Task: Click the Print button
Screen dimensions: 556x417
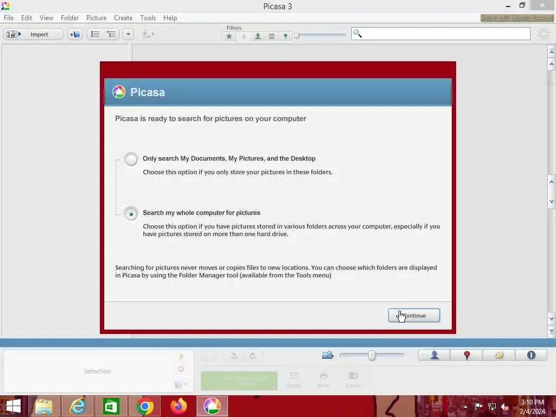Action: coord(323,380)
